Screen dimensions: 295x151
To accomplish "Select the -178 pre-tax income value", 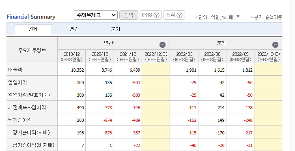I will (248, 108).
